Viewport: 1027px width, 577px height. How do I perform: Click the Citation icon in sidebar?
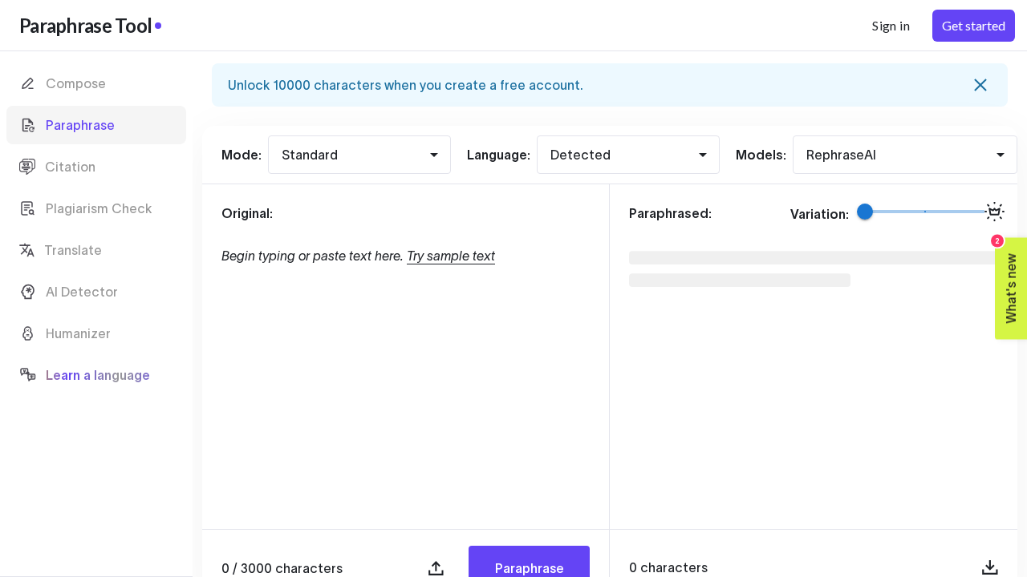27,167
